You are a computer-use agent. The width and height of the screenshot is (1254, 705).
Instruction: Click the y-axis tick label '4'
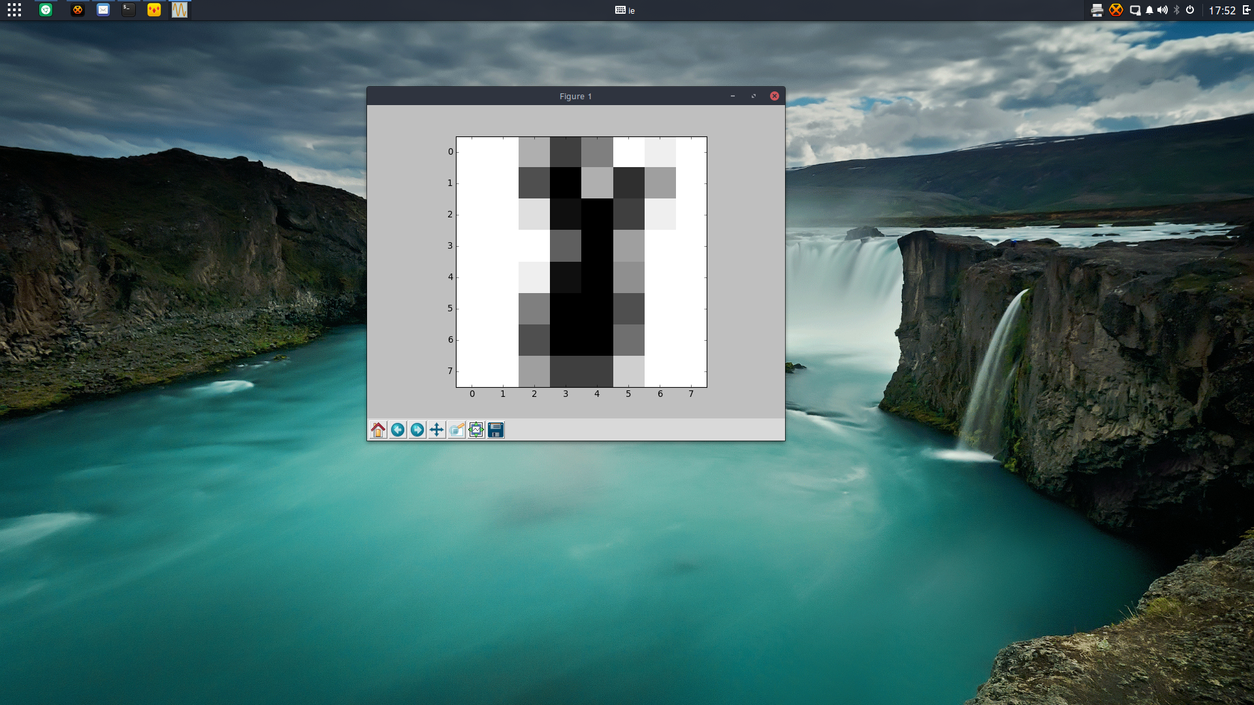[450, 277]
